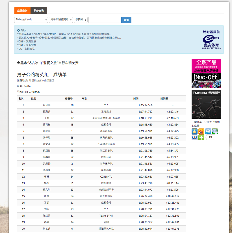Click team CD318NTV
Viewport: 232px width, 233px height.
tap(106, 177)
